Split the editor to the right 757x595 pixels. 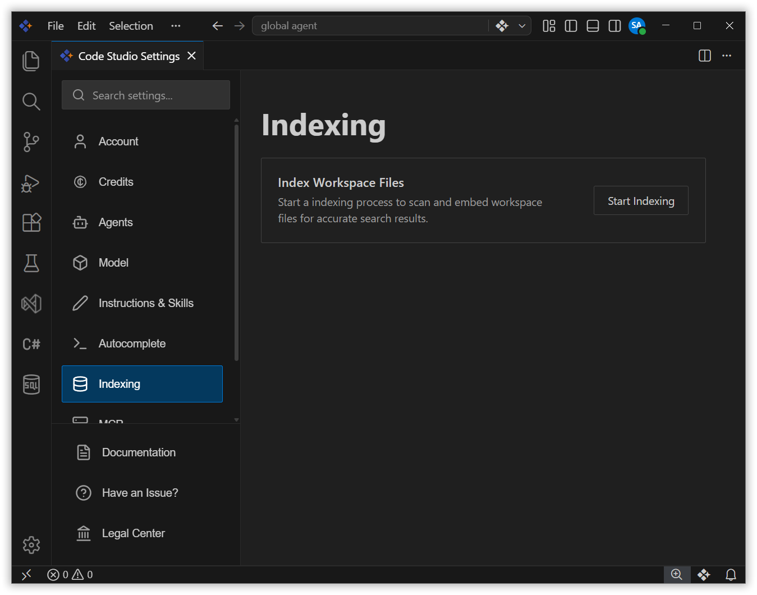705,56
